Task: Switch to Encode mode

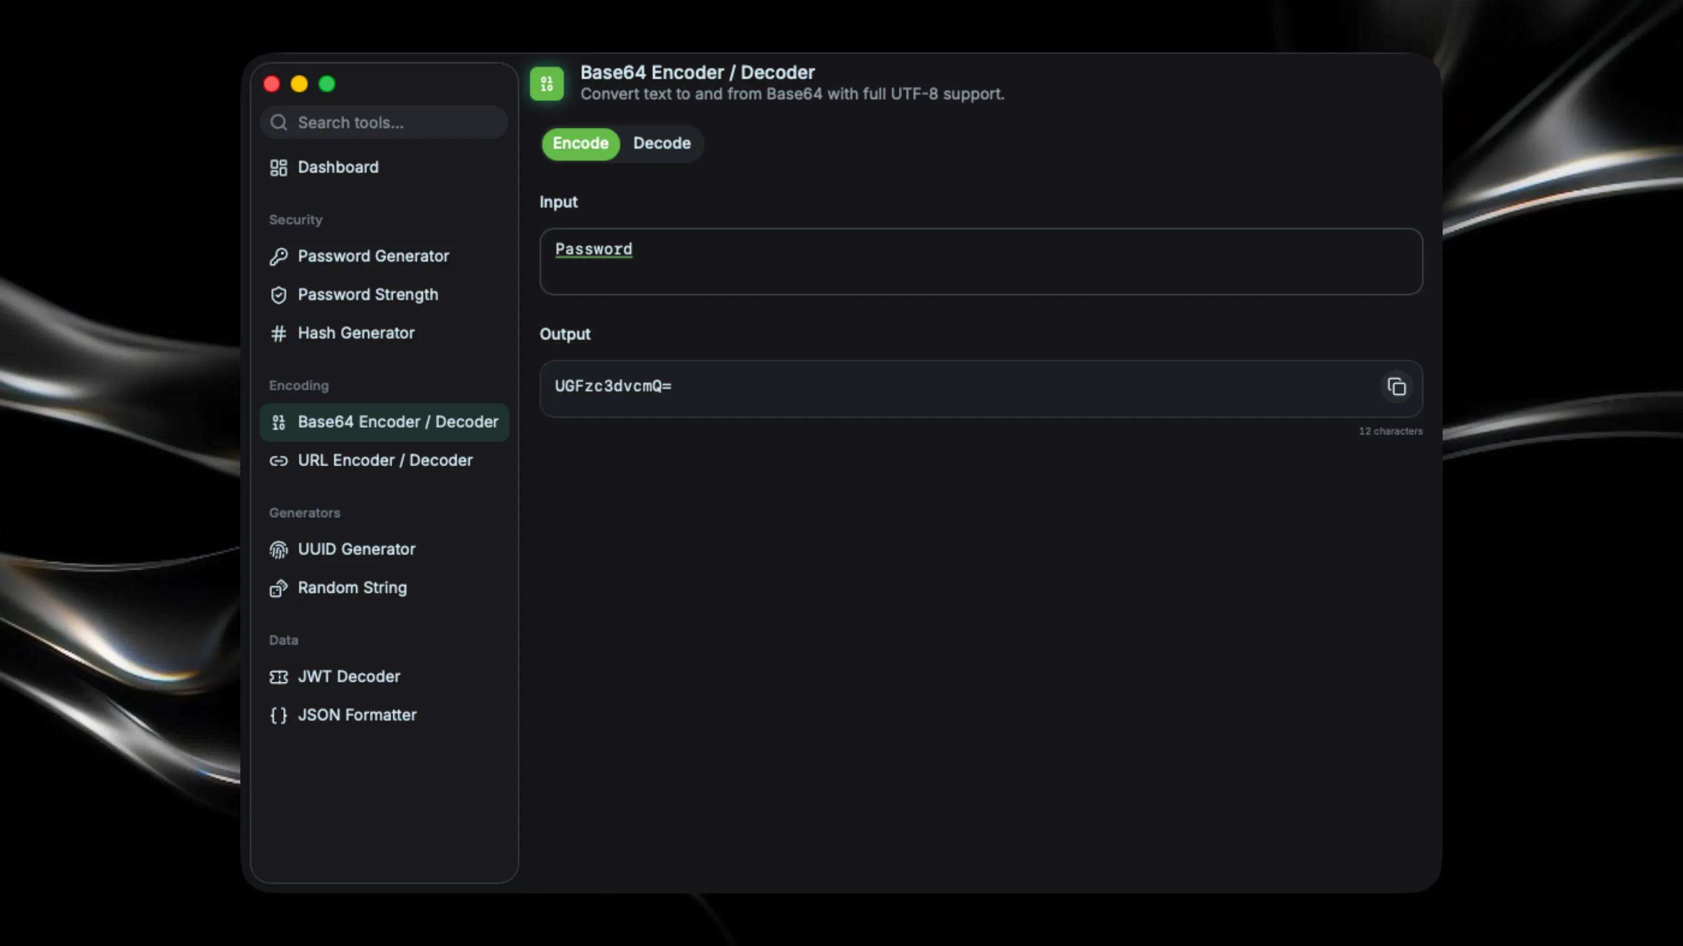Action: (x=580, y=143)
